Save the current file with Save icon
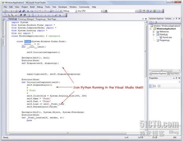The height and width of the screenshot is (141, 183). coord(20,11)
